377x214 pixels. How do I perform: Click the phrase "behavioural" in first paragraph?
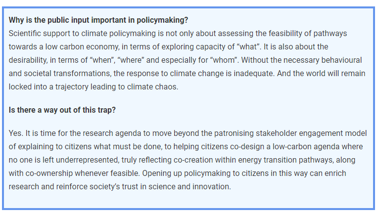tap(341, 60)
